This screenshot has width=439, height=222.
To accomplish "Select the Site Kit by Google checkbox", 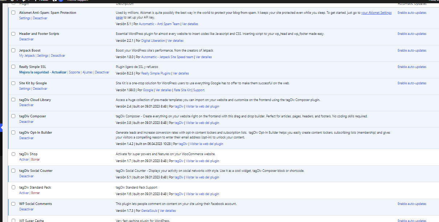I will point(13,83).
